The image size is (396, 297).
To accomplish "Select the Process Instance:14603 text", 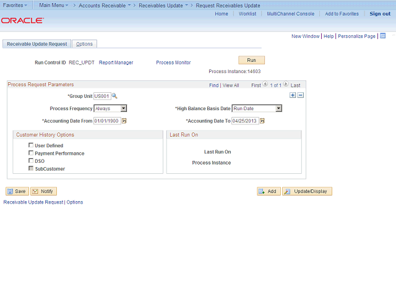I will coord(235,72).
